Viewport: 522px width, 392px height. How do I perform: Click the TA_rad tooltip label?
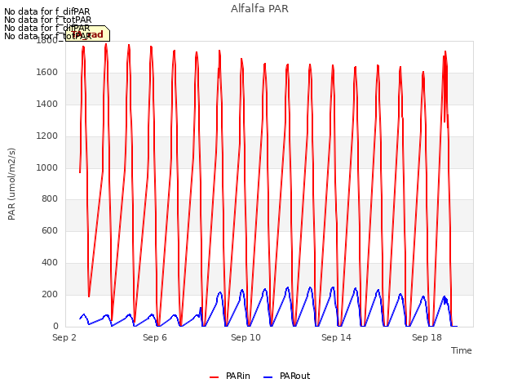click(87, 33)
